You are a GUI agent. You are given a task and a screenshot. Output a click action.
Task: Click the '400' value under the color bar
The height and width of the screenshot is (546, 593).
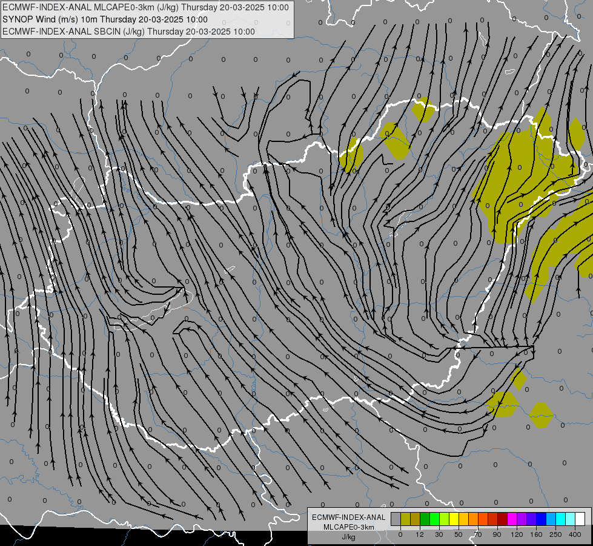click(575, 534)
